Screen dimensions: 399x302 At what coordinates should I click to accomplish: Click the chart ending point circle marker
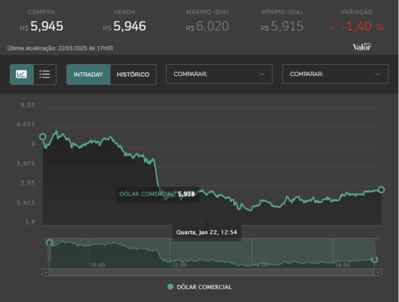click(x=381, y=190)
